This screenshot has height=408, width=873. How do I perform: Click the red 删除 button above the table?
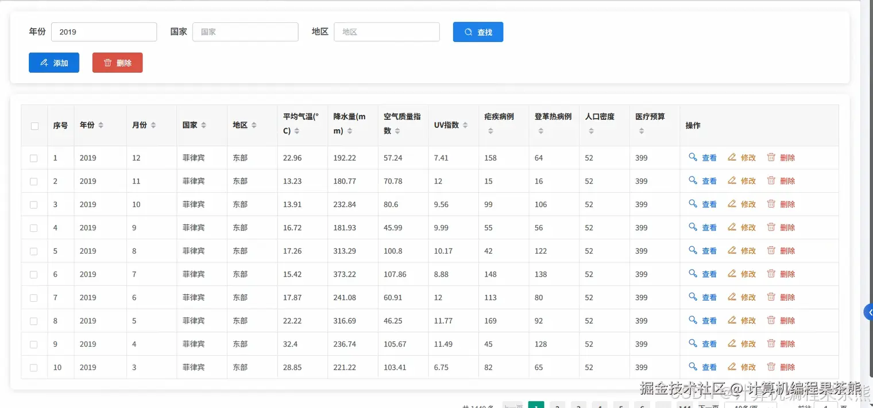[117, 63]
